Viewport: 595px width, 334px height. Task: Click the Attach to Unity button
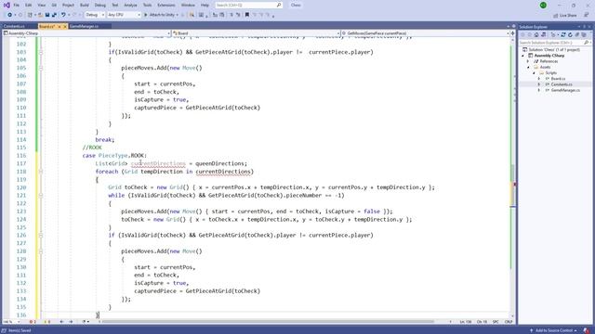(161, 15)
